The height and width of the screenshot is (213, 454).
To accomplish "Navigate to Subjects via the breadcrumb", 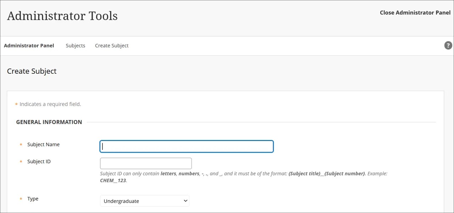I will 75,45.
